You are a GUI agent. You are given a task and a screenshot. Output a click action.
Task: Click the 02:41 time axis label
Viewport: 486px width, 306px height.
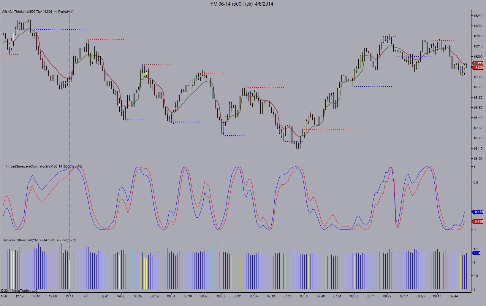[x=105, y=296]
